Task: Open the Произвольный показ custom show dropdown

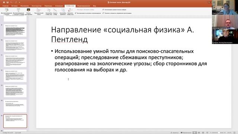Action: (x=39, y=12)
